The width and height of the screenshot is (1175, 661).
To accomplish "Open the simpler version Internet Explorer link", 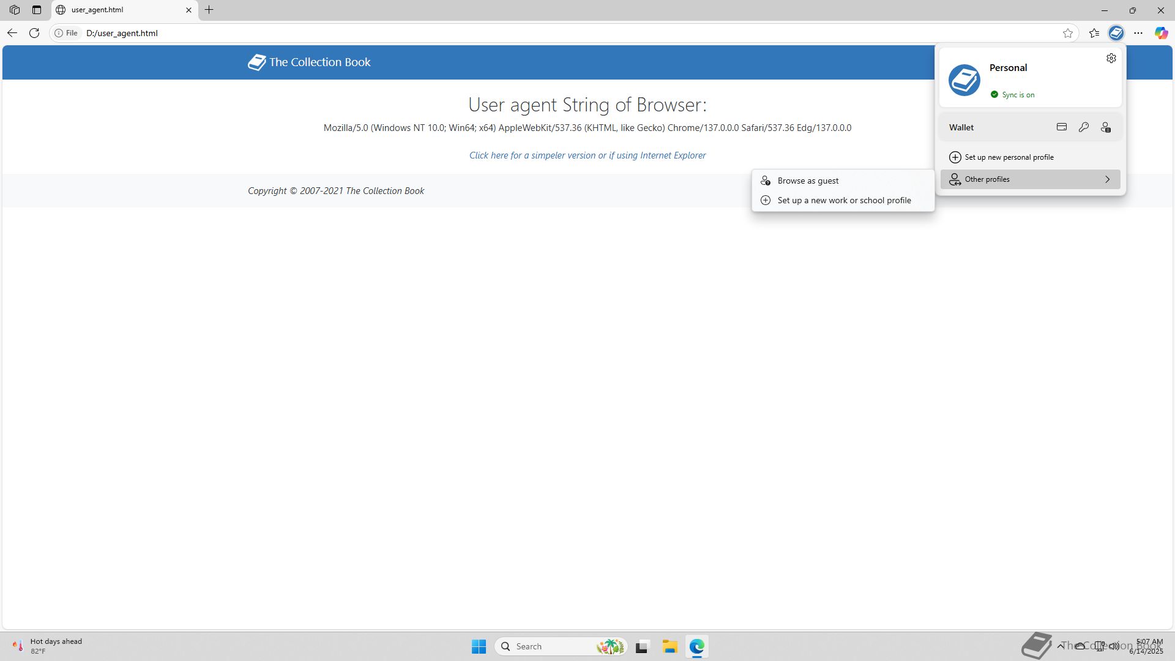I will tap(587, 155).
